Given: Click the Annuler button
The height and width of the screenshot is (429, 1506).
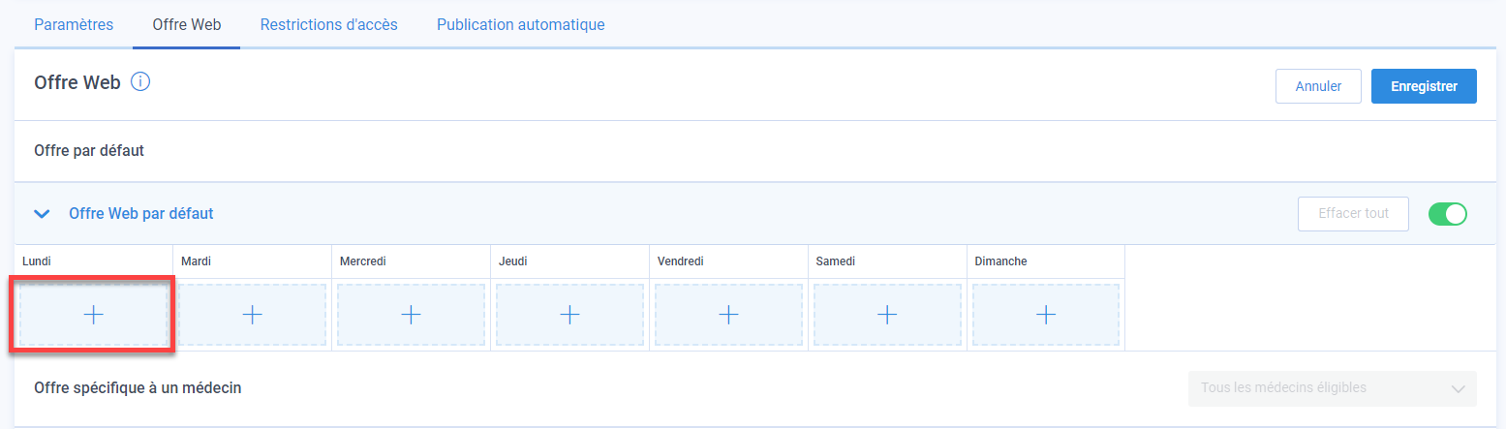Looking at the screenshot, I should (1318, 86).
